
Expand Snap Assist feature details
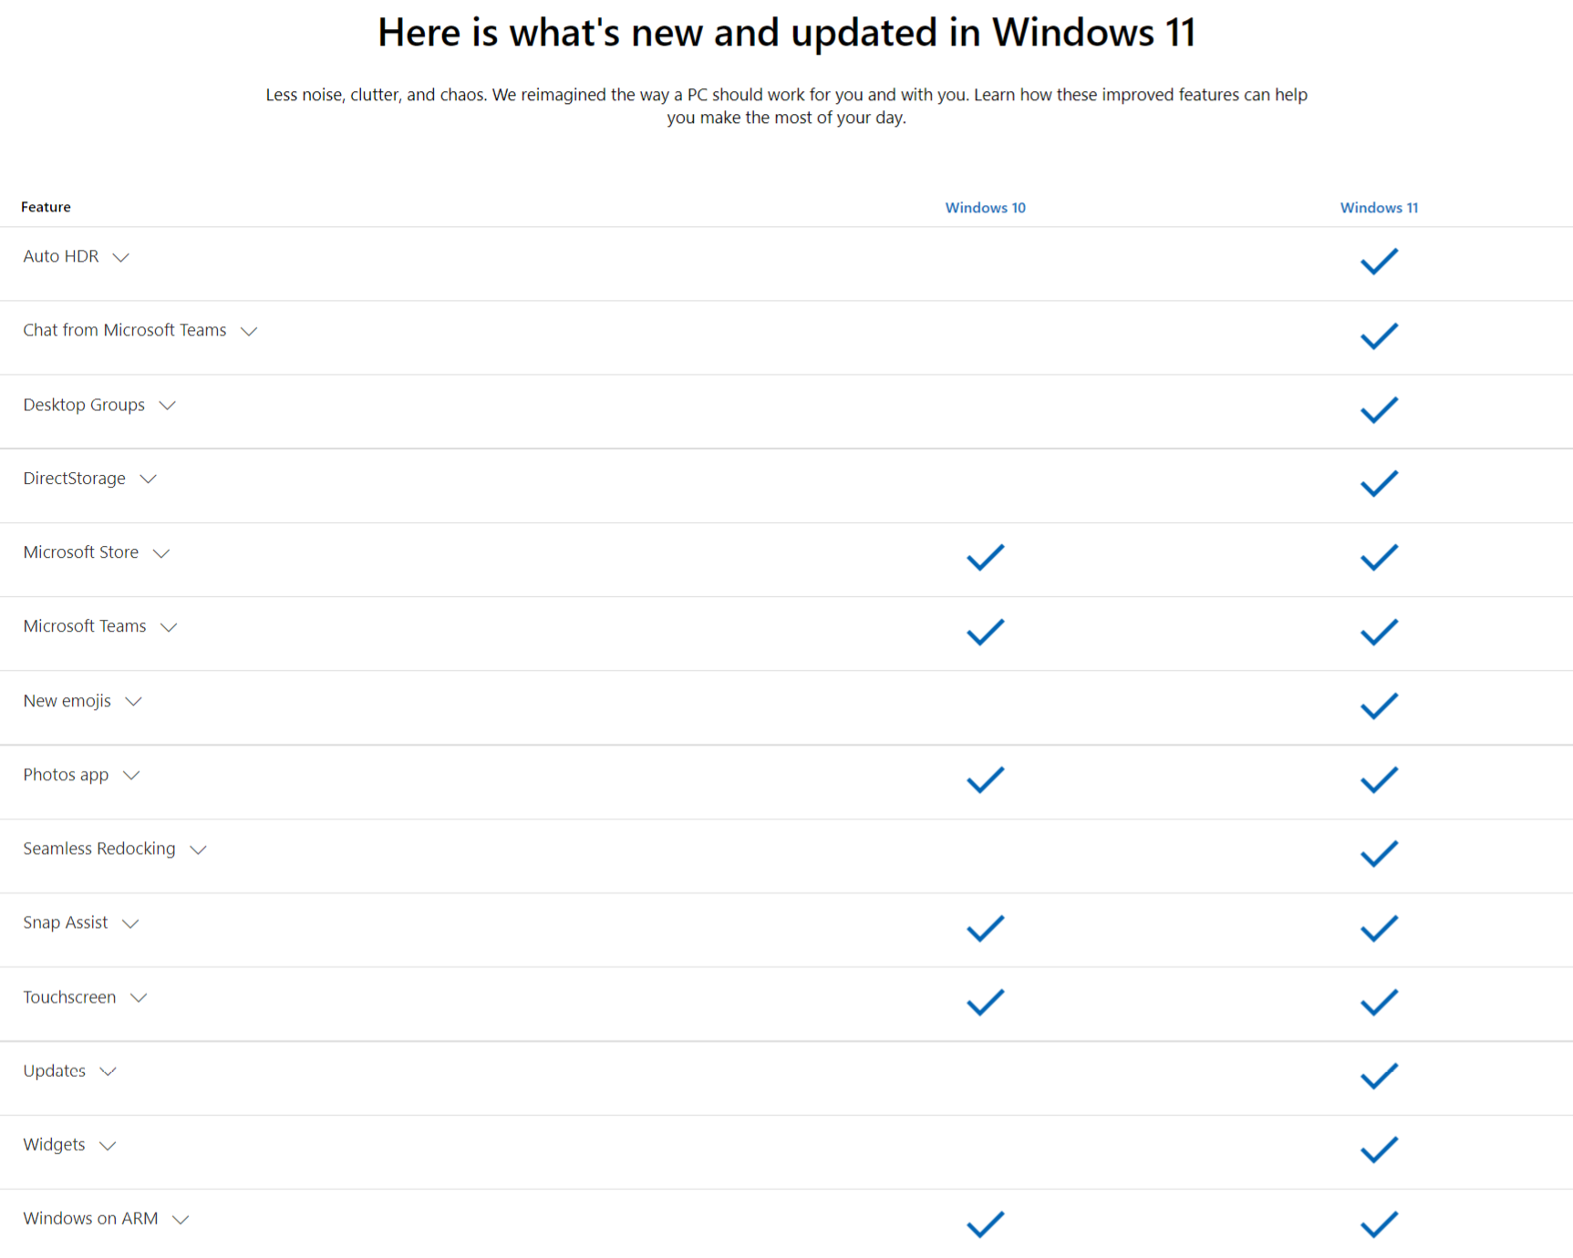(x=130, y=923)
